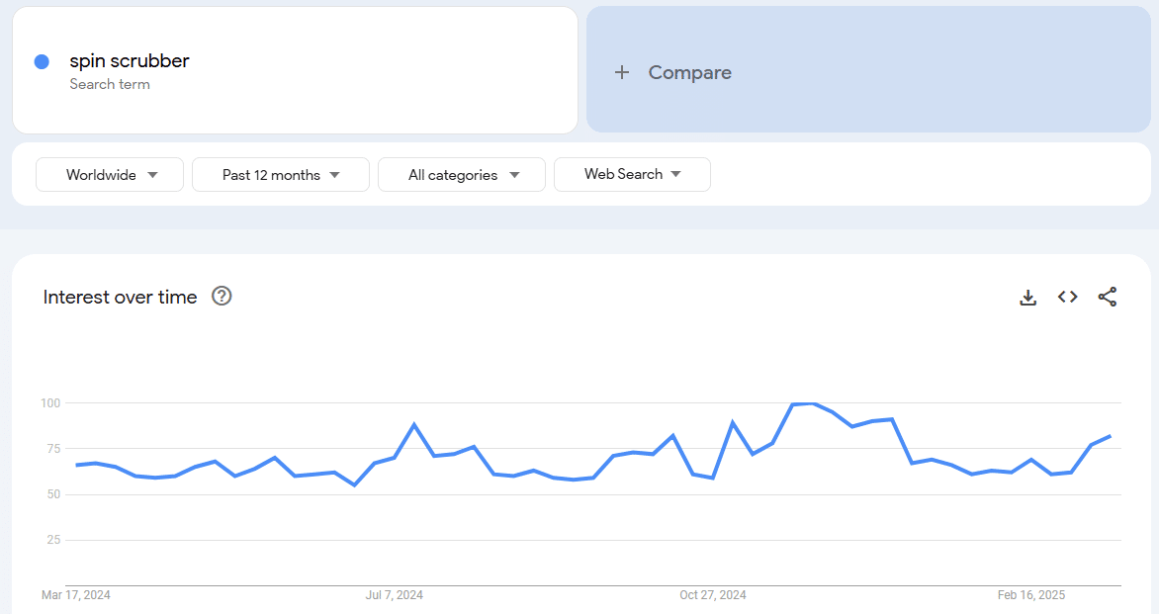Select the spin scrubber search term card
This screenshot has height=614, width=1159.
[x=295, y=69]
